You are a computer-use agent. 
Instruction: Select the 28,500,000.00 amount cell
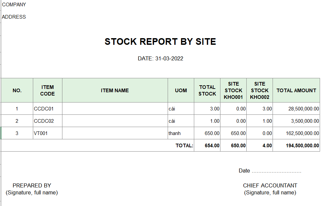click(296, 109)
